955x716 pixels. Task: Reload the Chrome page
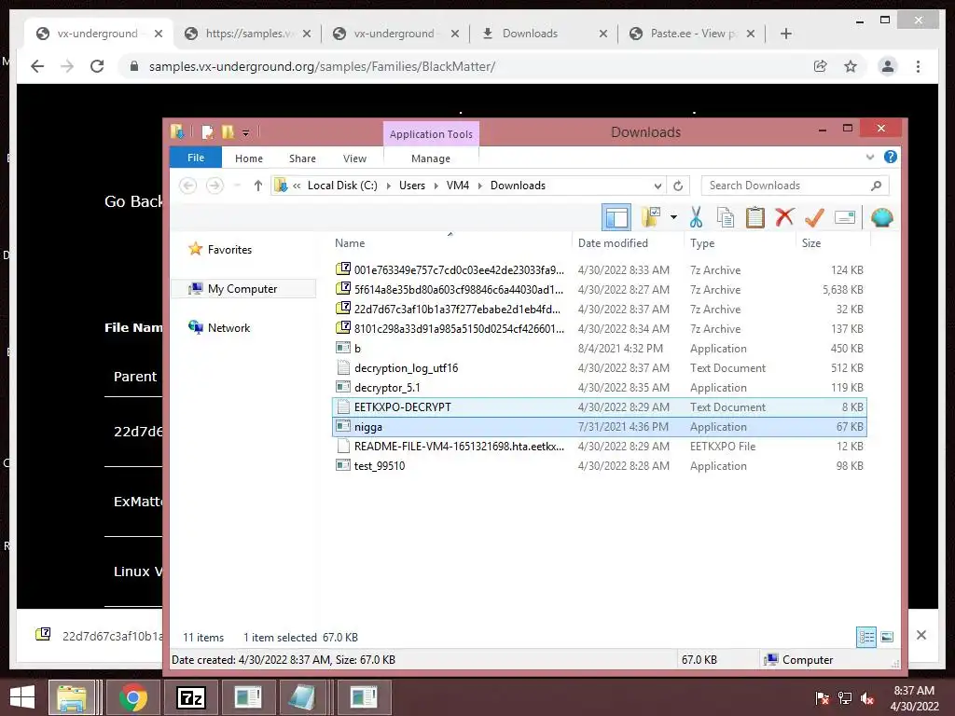[x=96, y=66]
